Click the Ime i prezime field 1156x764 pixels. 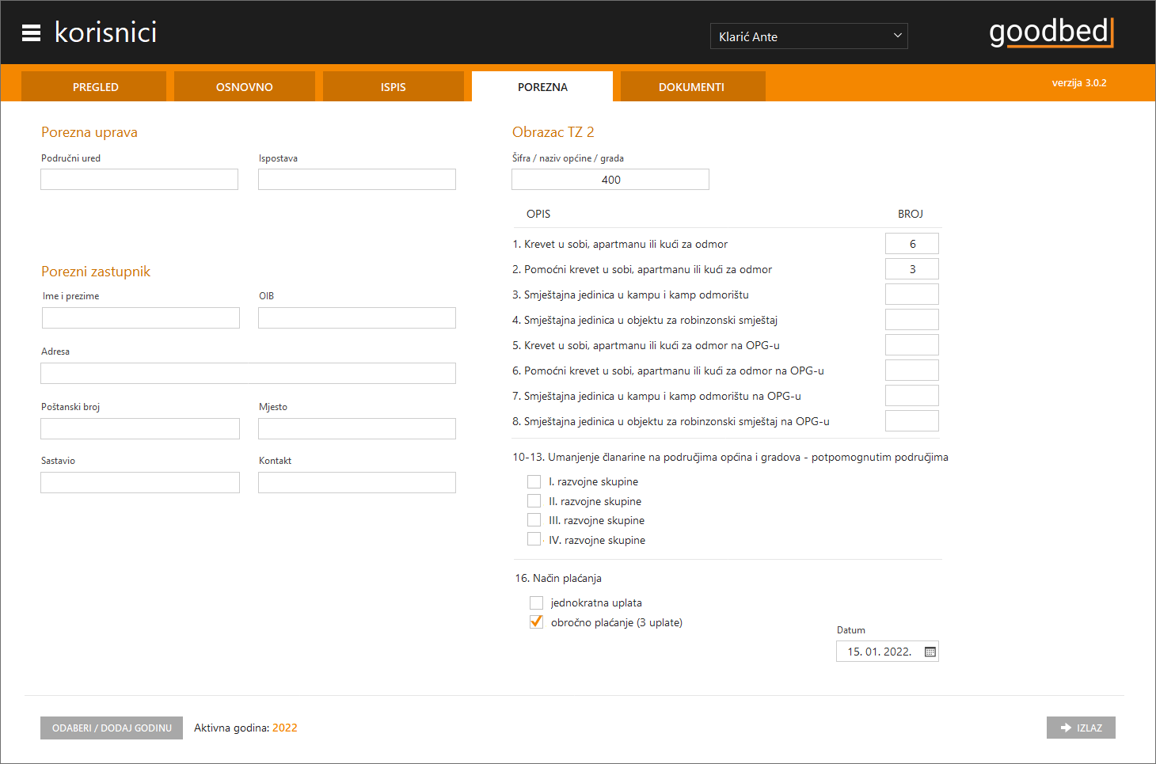[141, 317]
